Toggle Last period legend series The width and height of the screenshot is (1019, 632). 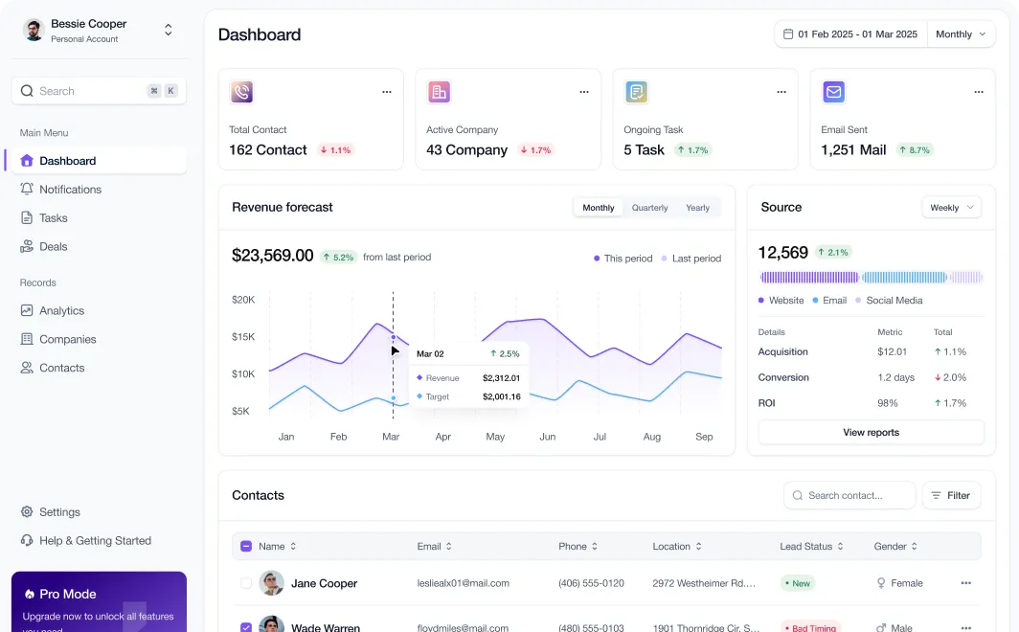(691, 258)
